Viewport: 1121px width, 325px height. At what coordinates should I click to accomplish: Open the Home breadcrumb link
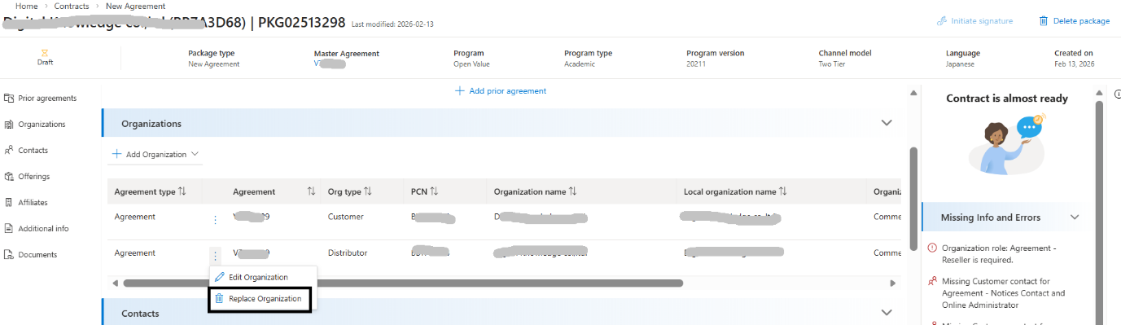point(27,6)
